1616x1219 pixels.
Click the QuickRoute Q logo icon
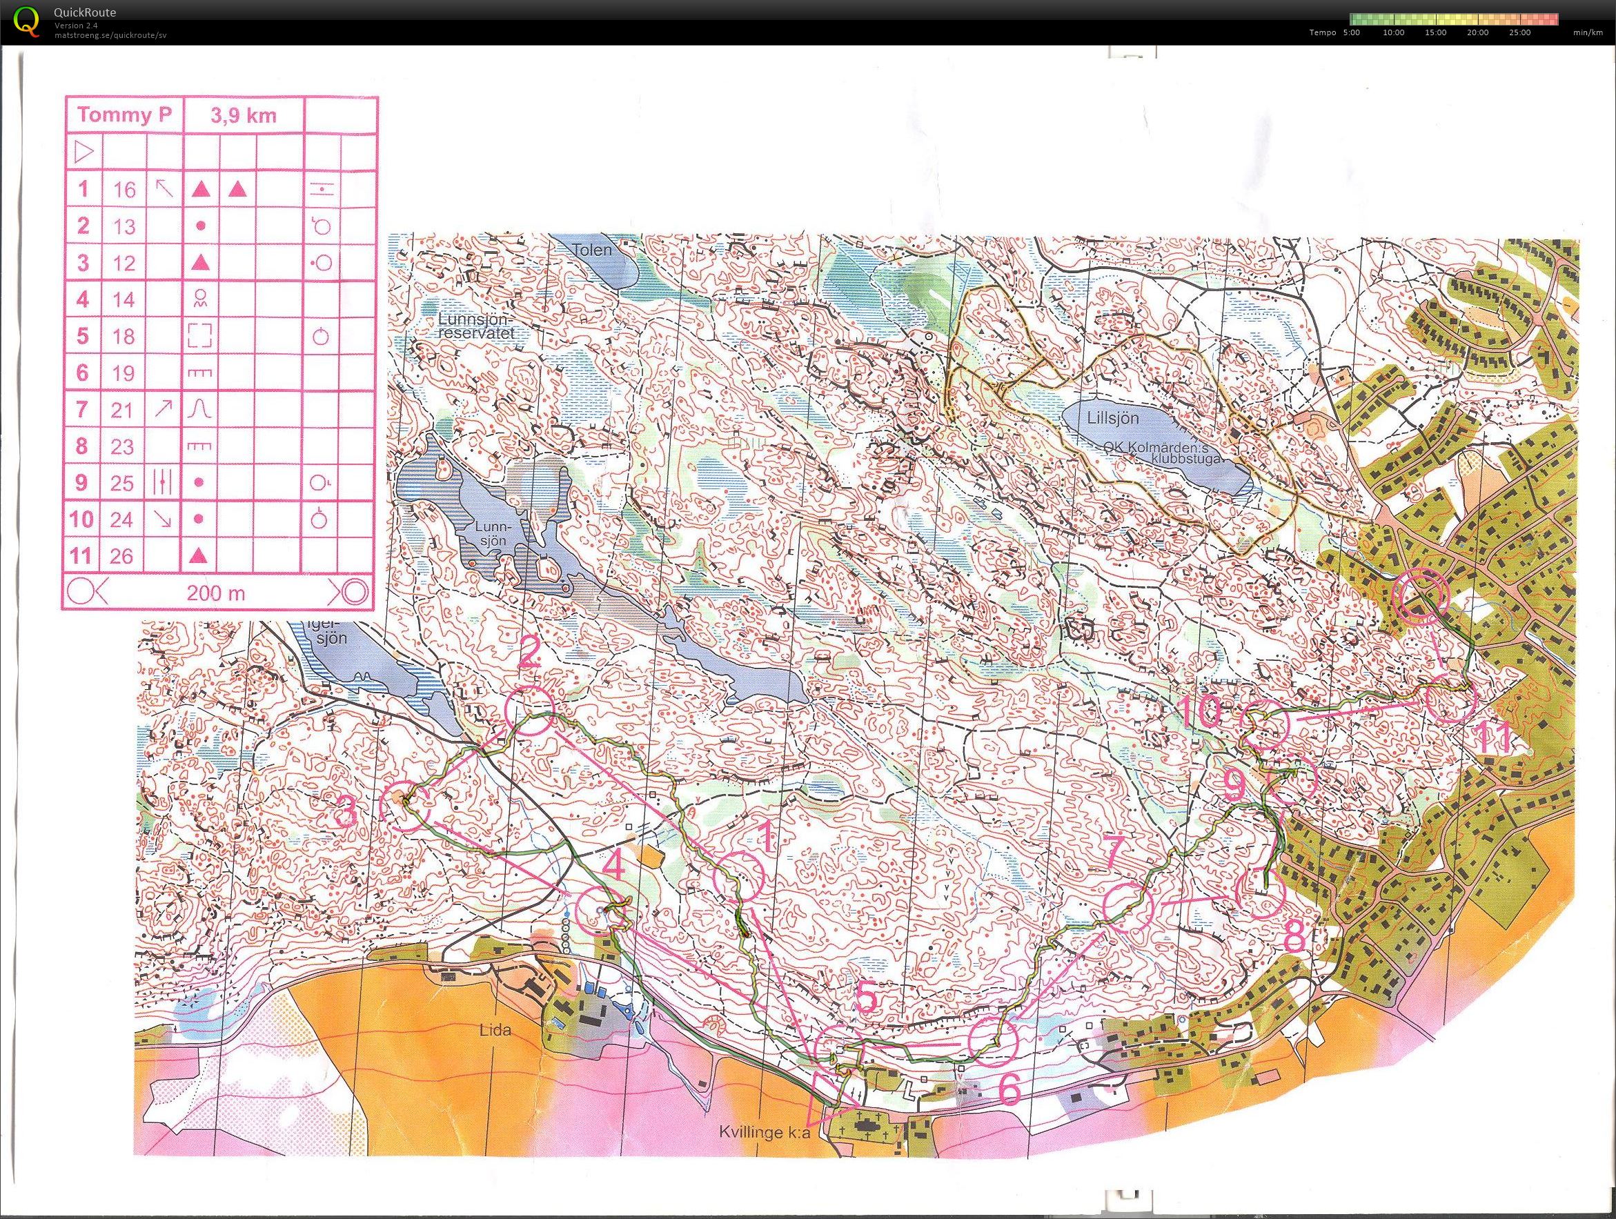coord(28,21)
